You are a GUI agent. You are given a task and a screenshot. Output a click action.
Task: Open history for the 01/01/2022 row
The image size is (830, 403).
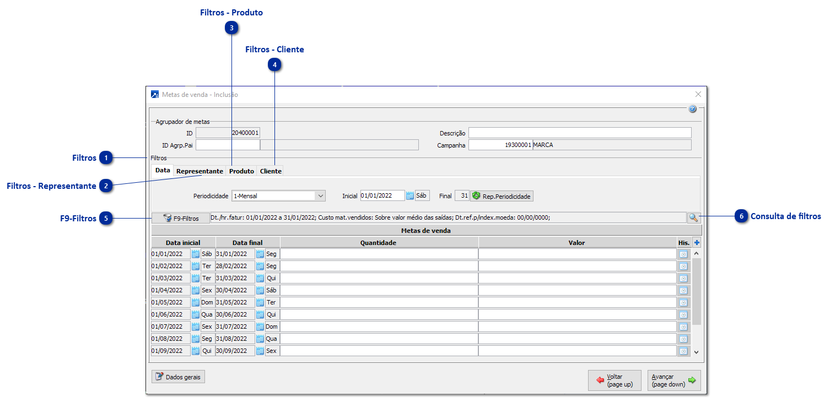click(x=683, y=254)
